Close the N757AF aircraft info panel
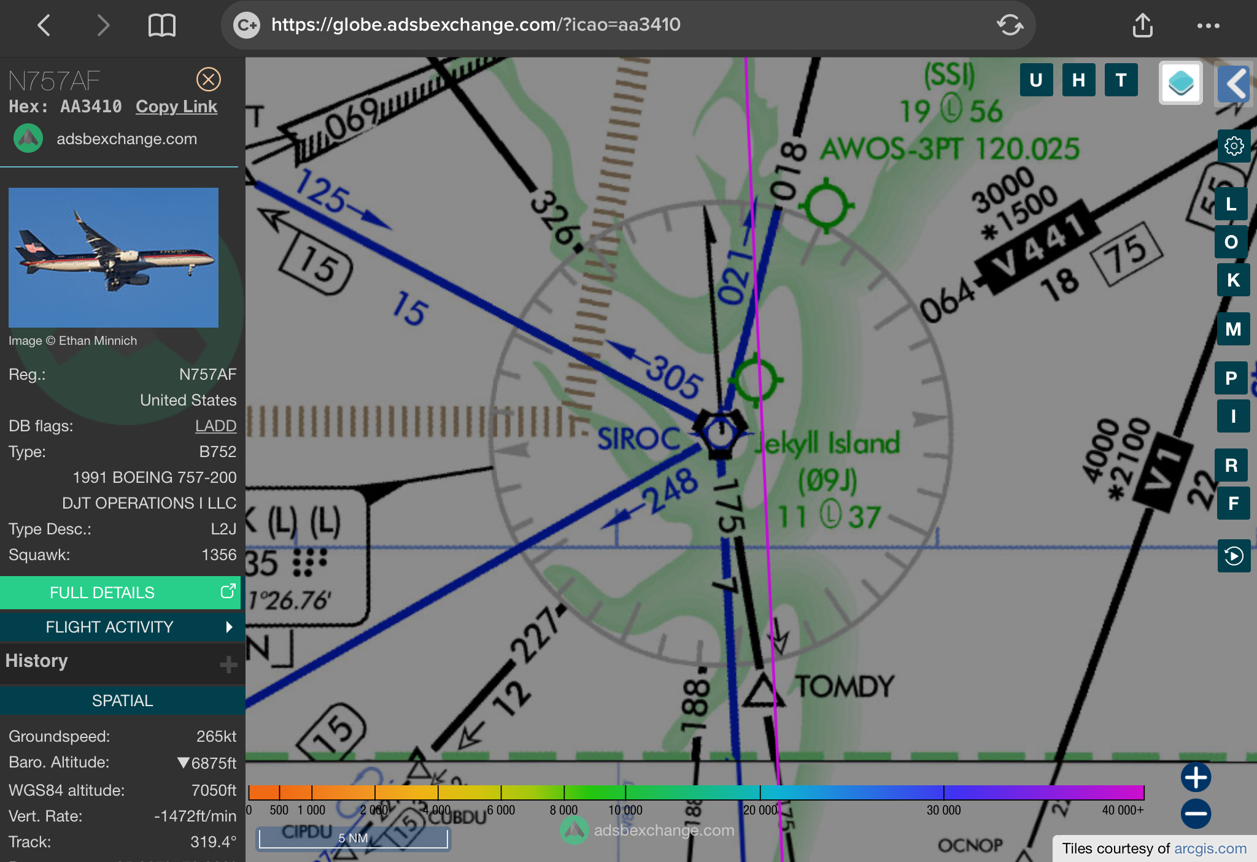1257x862 pixels. pyautogui.click(x=209, y=79)
